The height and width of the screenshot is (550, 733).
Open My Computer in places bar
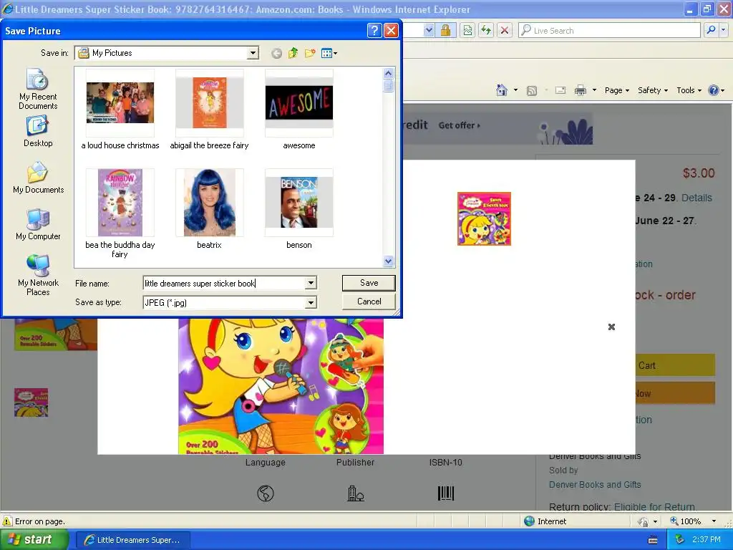pos(38,225)
